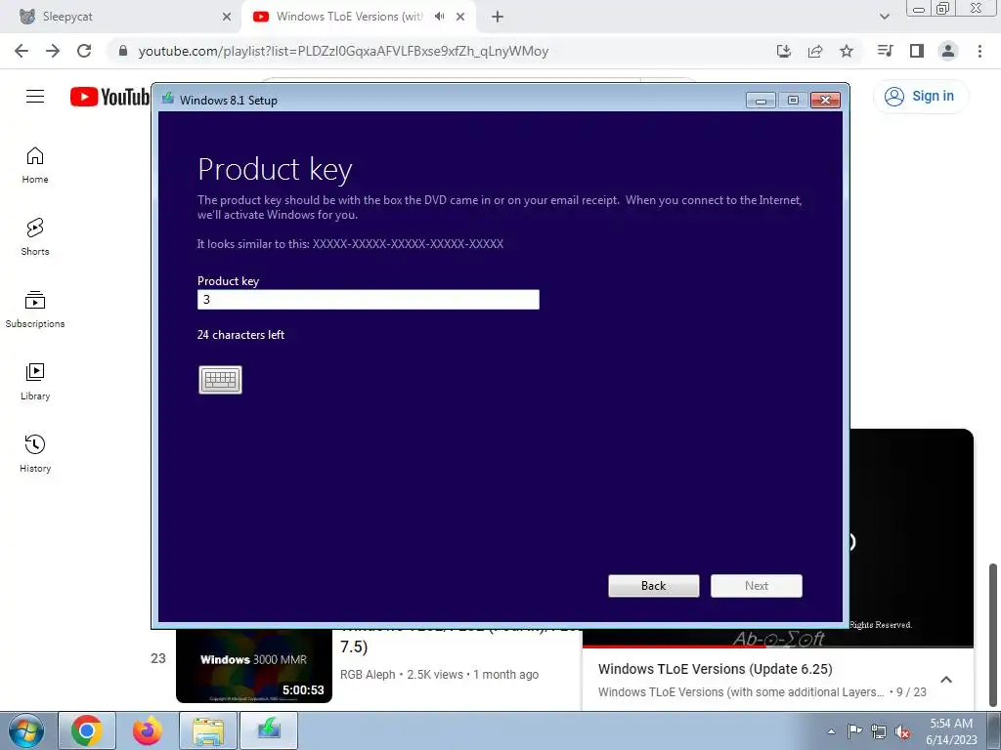This screenshot has height=750, width=1001.
Task: Open YouTube Shorts in sidebar
Action: coord(35,237)
